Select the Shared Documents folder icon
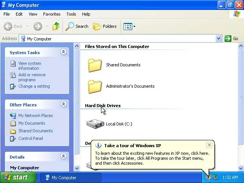Viewport: 244px width, 183px height. 95,65
